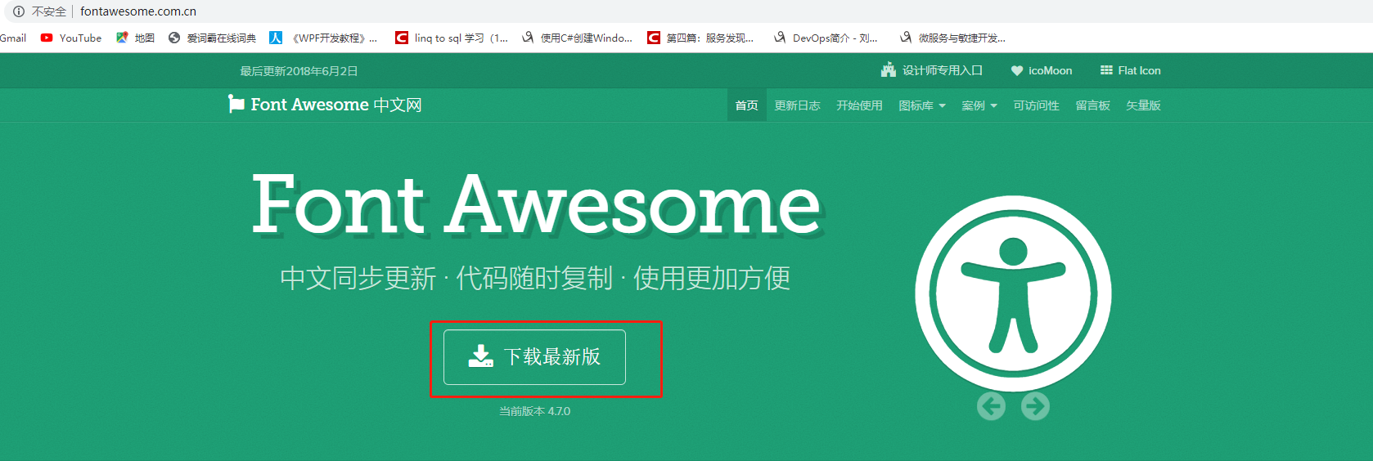Open the linq to sql 学习 bookmark
This screenshot has width=1373, height=461.
(452, 38)
